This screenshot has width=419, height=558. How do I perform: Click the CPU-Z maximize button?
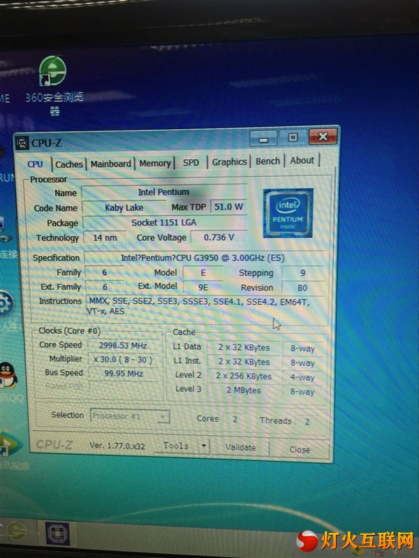[293, 138]
